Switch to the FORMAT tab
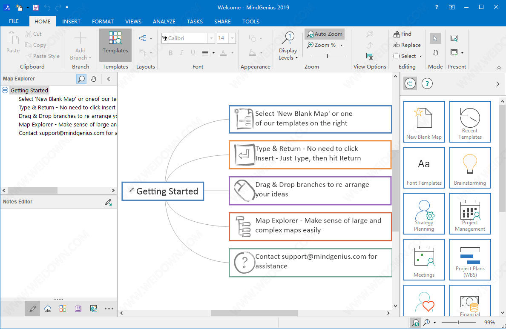Viewport: 506px width, 329px height. (103, 21)
